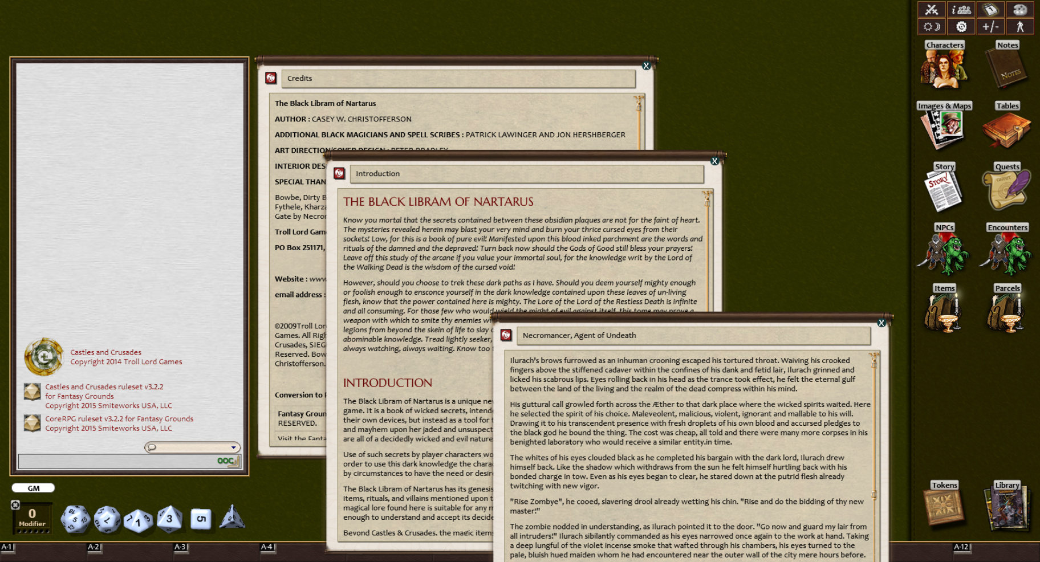This screenshot has width=1040, height=562.
Task: Open the NPCs panel
Action: pyautogui.click(x=944, y=251)
